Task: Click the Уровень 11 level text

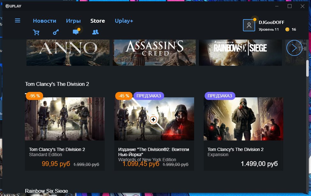Action: click(x=269, y=29)
